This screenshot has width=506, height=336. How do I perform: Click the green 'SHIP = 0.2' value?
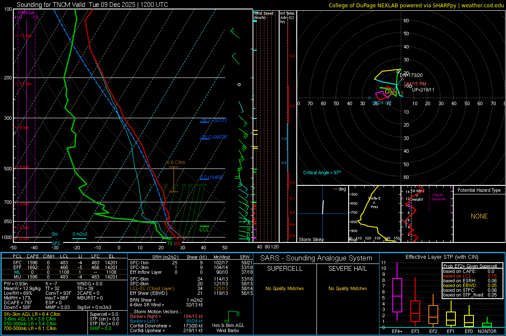pos(100,328)
